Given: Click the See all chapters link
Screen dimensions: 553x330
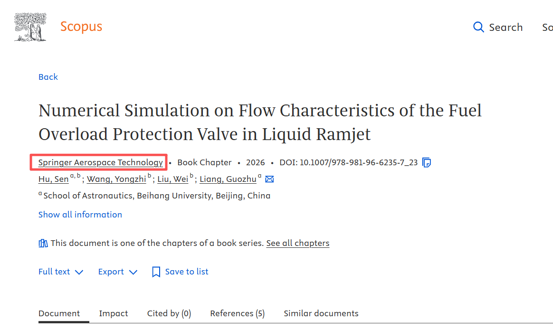Looking at the screenshot, I should pos(297,243).
